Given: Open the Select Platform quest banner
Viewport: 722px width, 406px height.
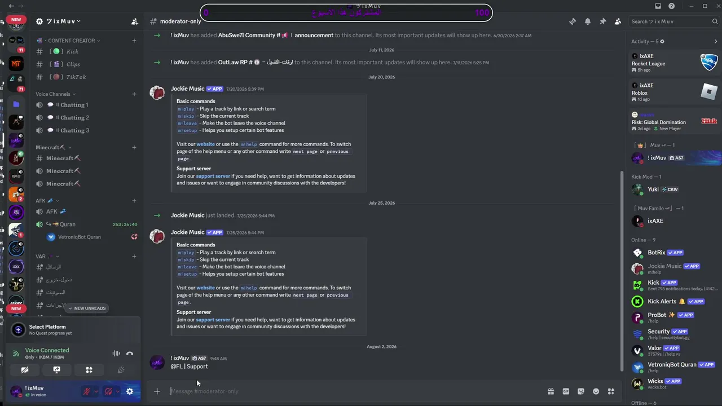Looking at the screenshot, I should pos(72,330).
